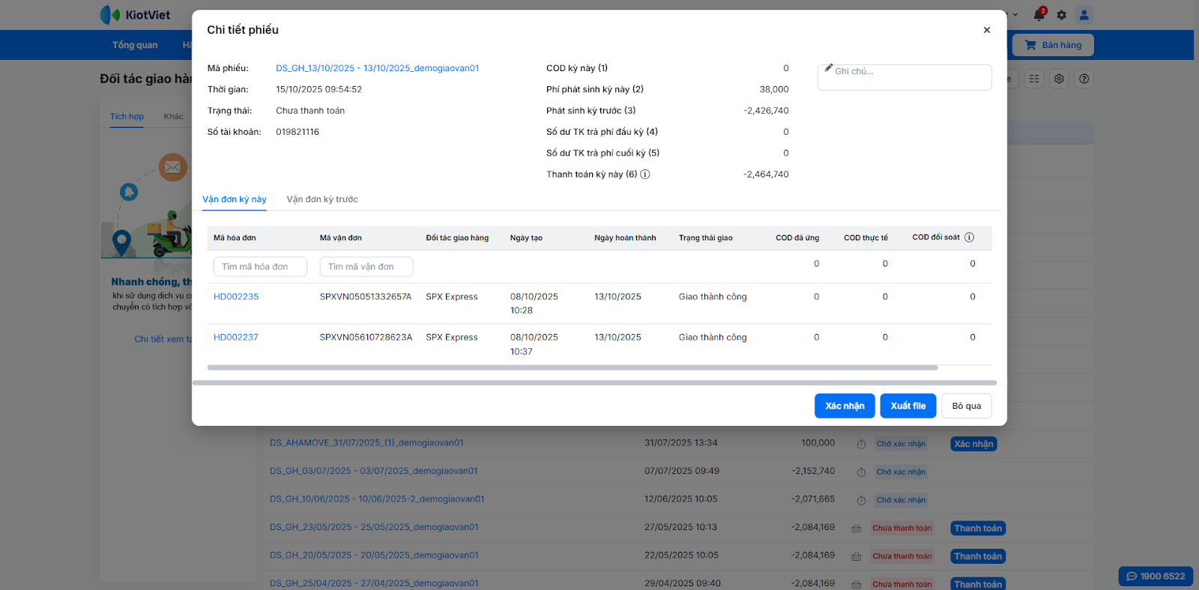
Task: Open invoice link HD002237
Action: [236, 338]
